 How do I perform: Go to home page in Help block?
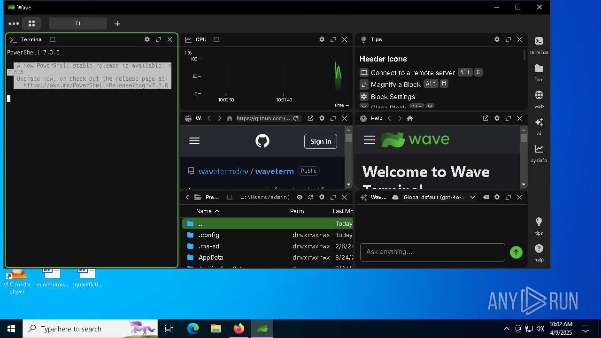click(410, 118)
